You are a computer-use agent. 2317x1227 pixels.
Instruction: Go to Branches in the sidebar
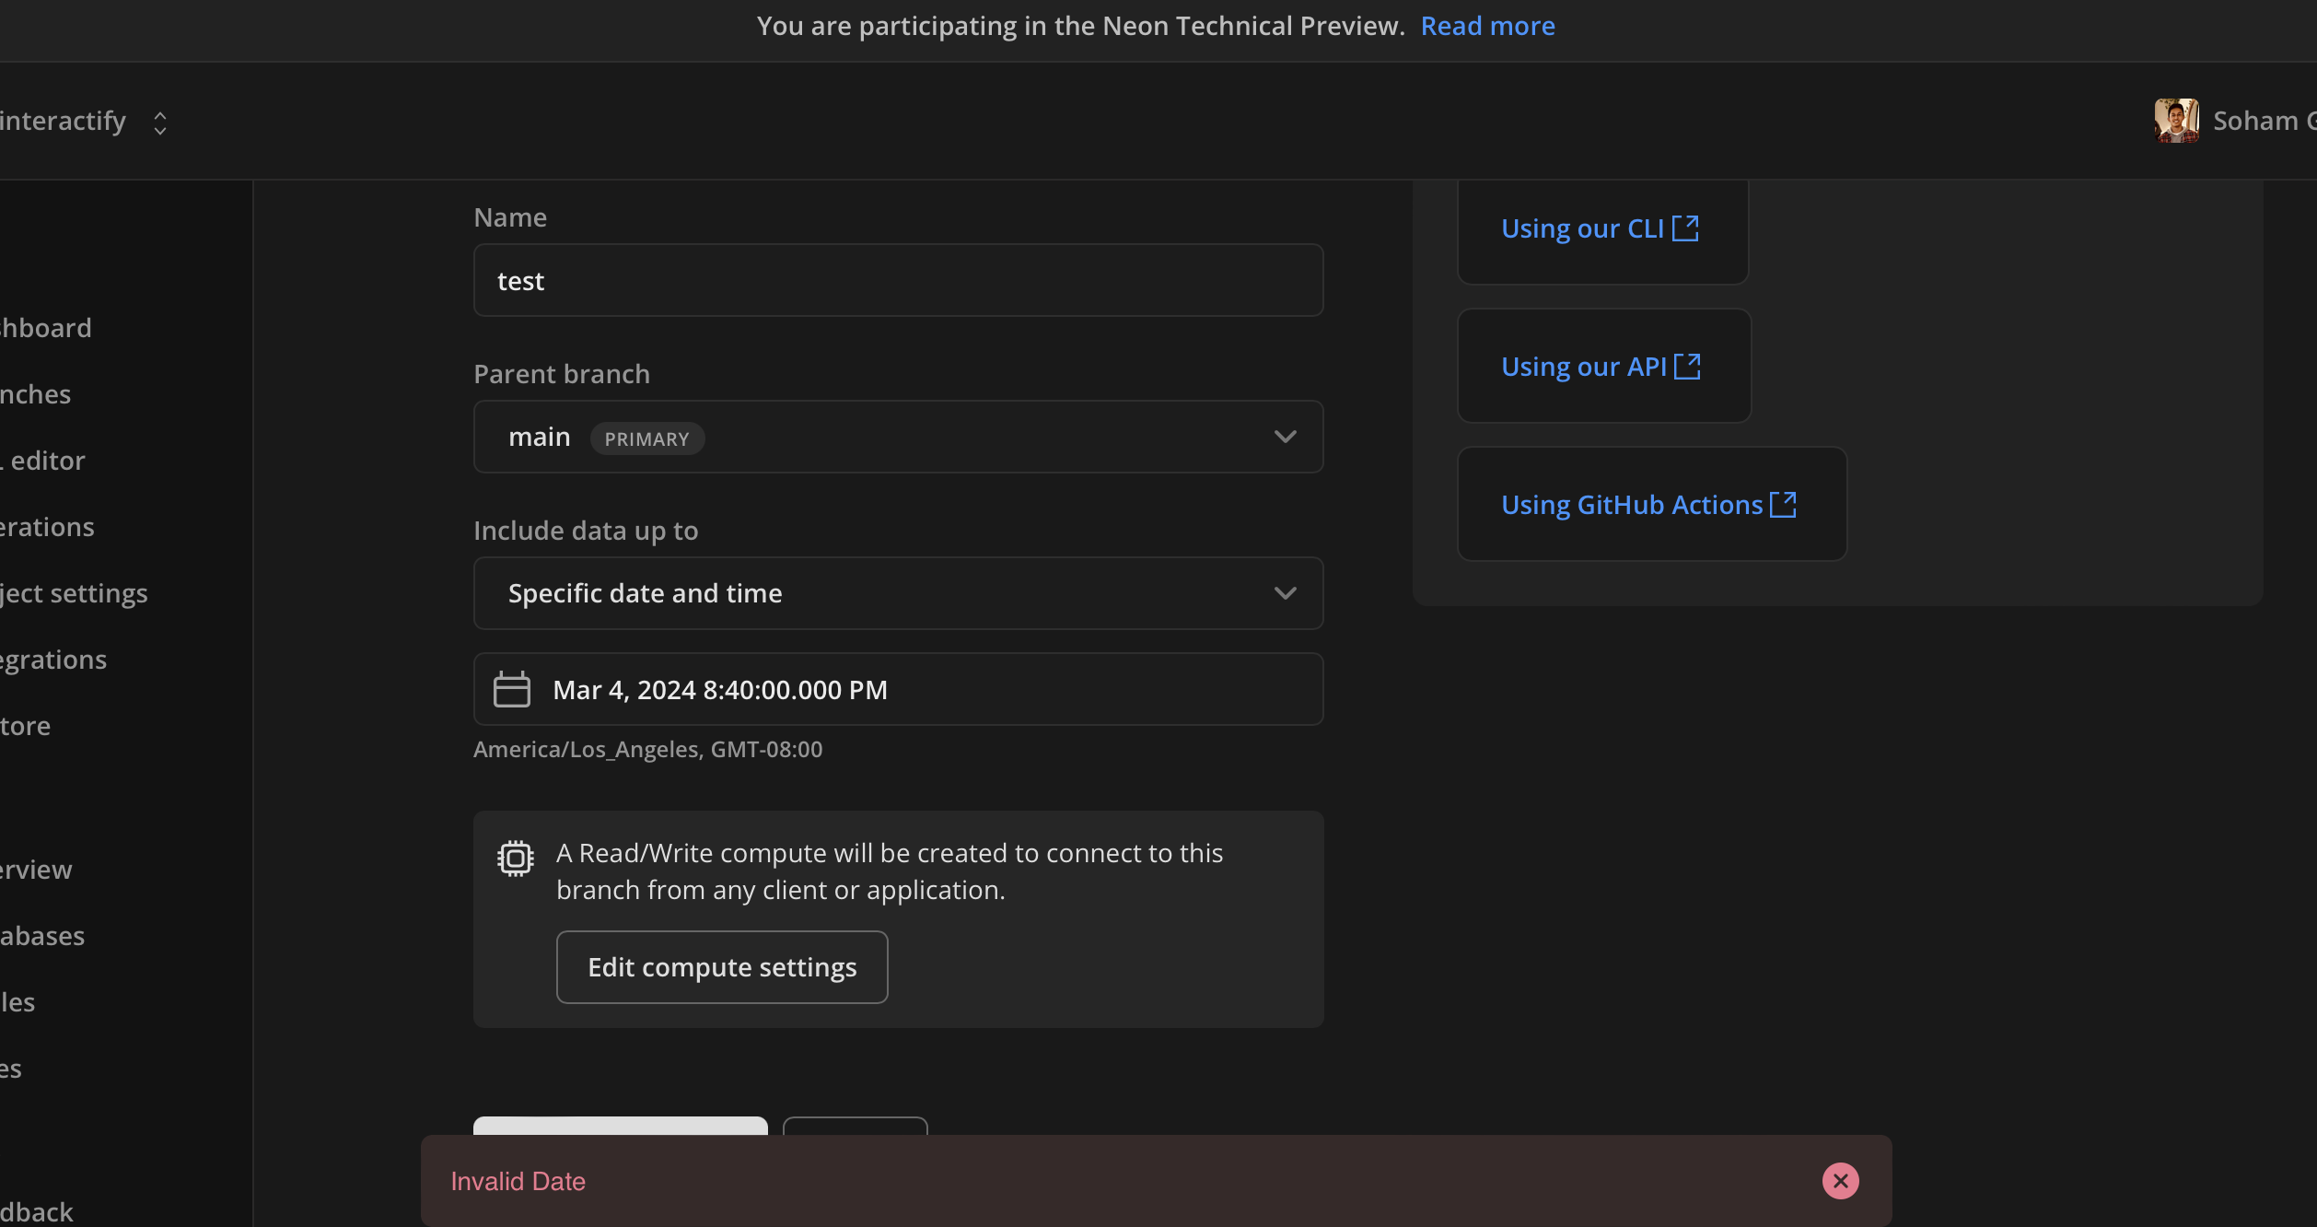click(x=35, y=394)
